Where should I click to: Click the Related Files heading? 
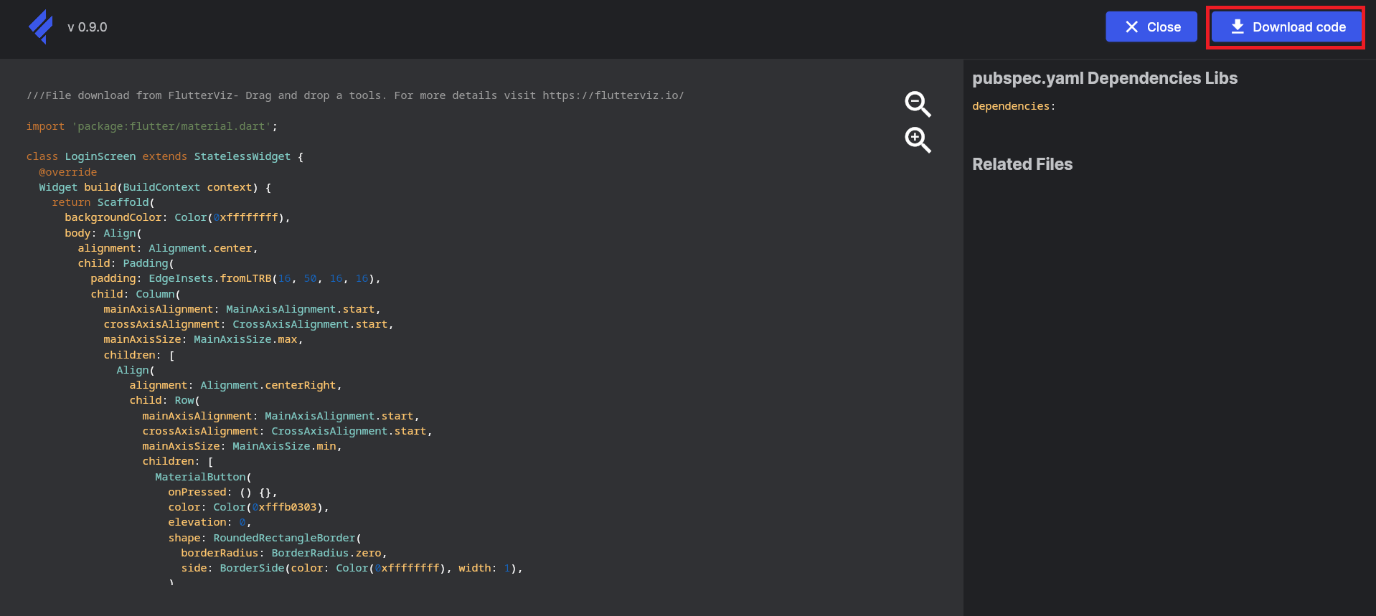coord(1022,164)
